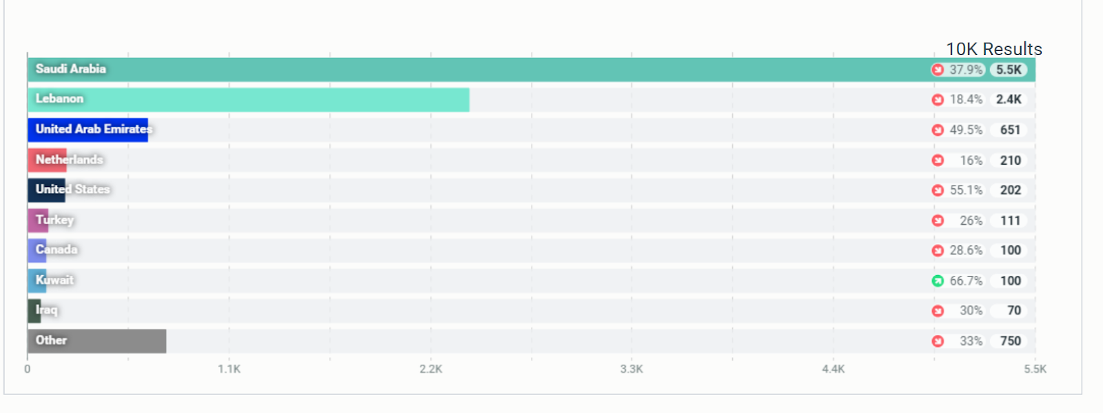
Task: Click the Netherlands red bar
Action: pyautogui.click(x=47, y=160)
